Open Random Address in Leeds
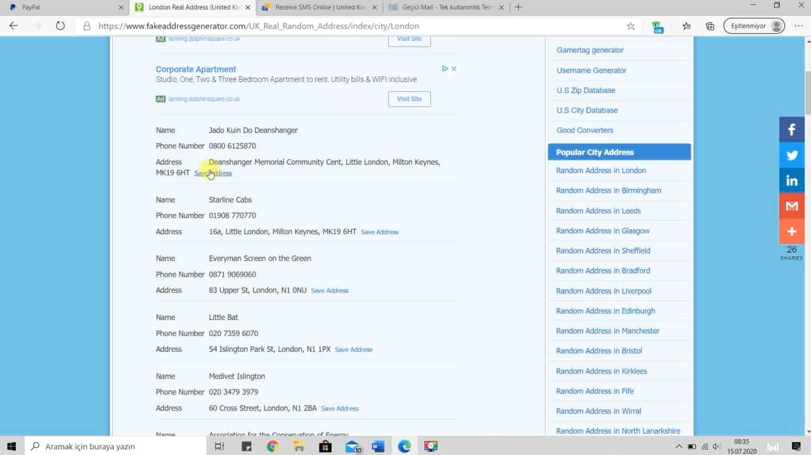 [x=598, y=211]
